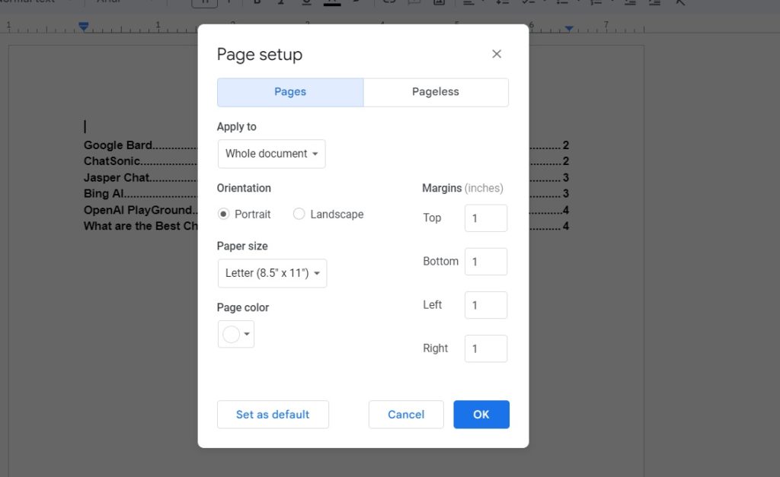Focus the Left margin input field
This screenshot has height=477, width=780.
tap(486, 305)
